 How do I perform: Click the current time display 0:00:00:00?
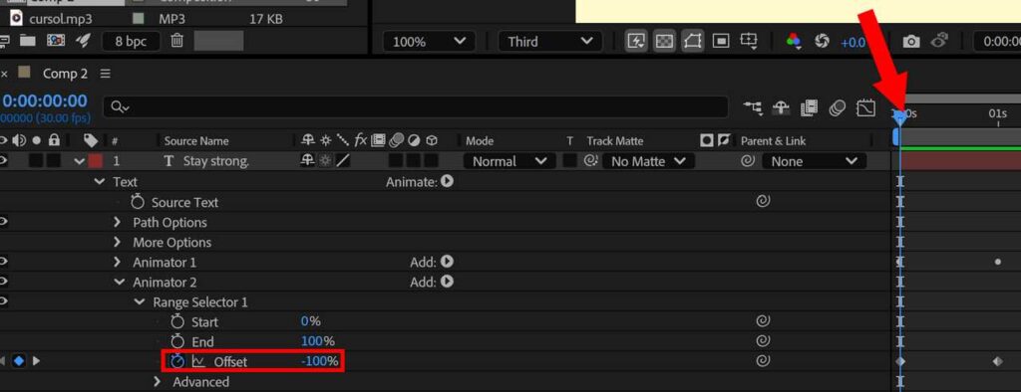(44, 100)
